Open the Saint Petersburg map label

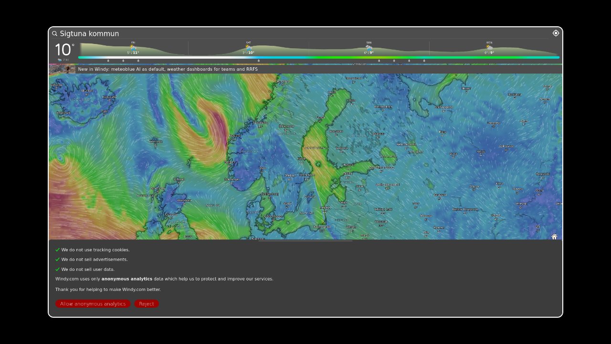click(x=381, y=168)
